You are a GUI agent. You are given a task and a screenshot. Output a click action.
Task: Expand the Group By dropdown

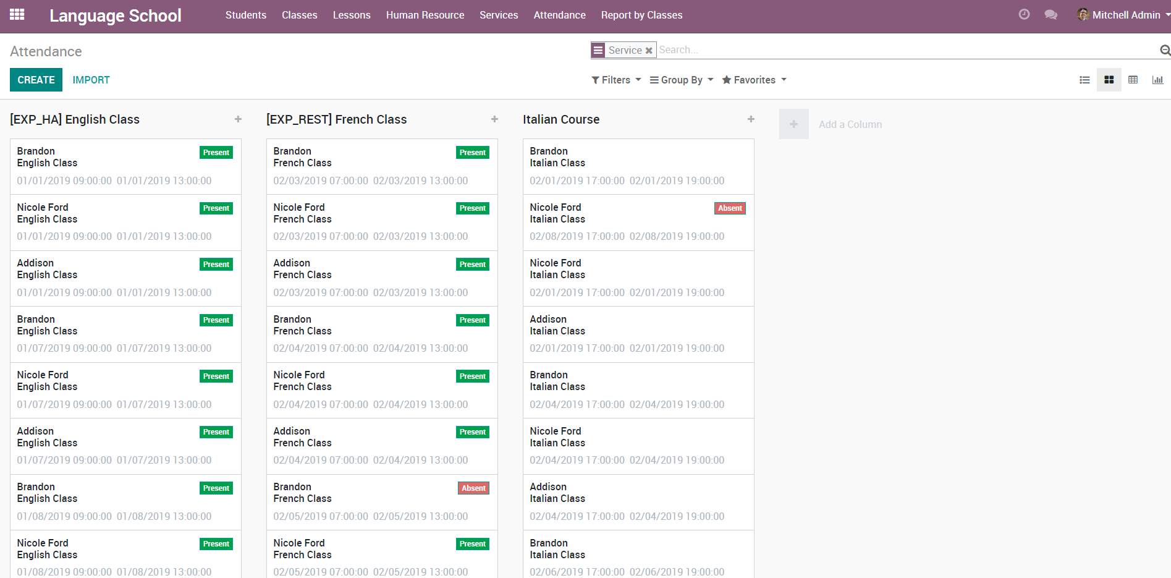(682, 80)
